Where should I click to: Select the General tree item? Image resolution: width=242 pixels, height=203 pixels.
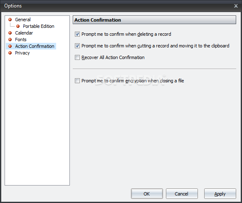pos(23,20)
